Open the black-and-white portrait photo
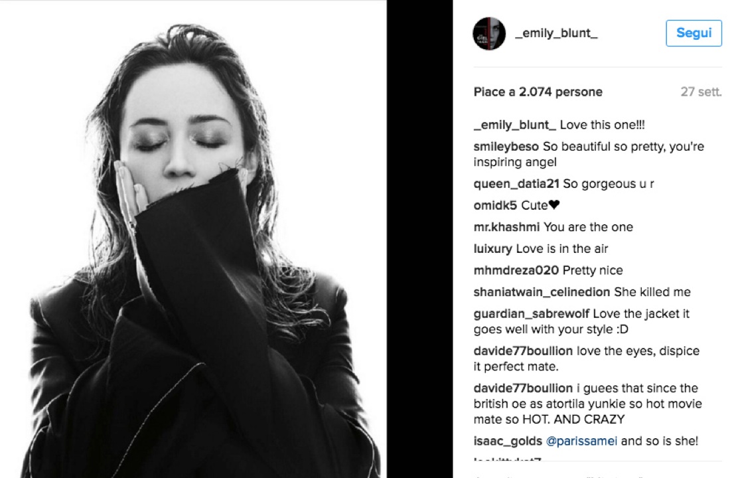This screenshot has width=730, height=478. point(193,239)
